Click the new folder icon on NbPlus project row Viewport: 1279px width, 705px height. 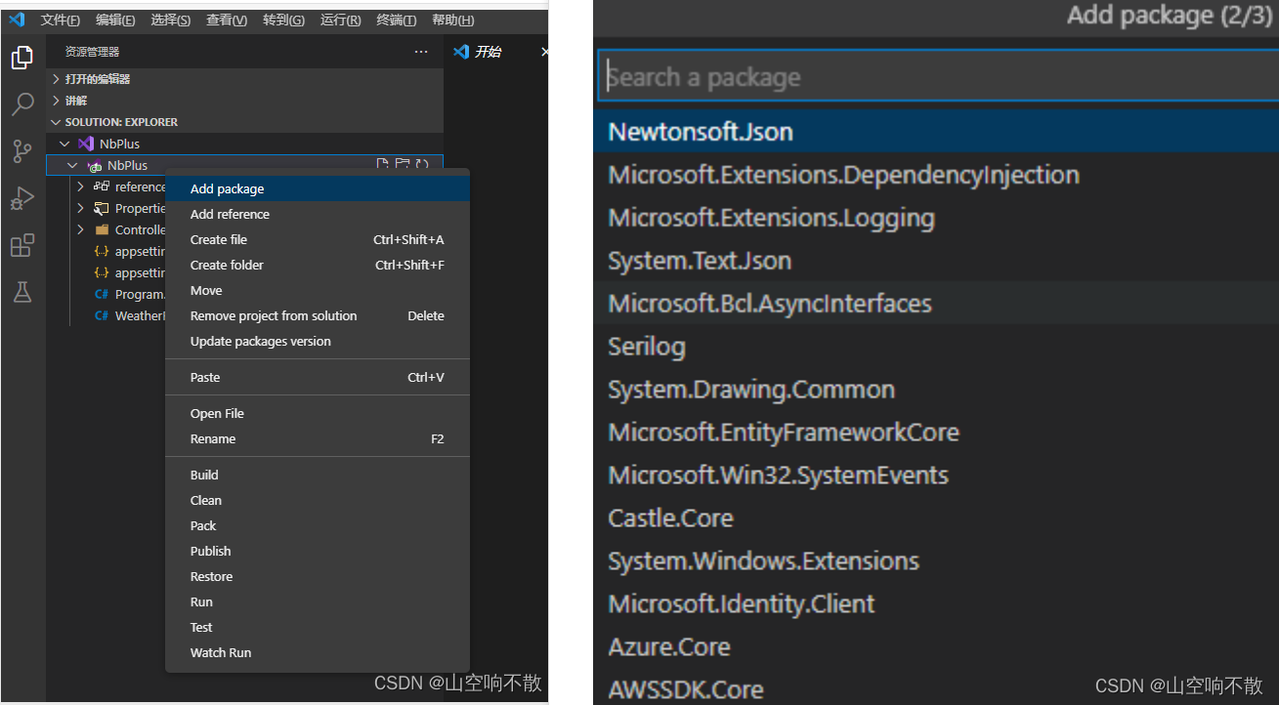[x=402, y=165]
